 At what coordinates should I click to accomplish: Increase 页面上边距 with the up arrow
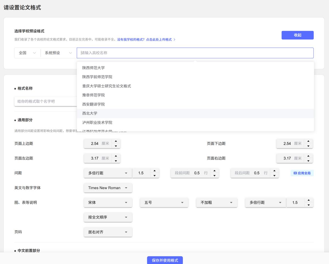click(x=116, y=142)
